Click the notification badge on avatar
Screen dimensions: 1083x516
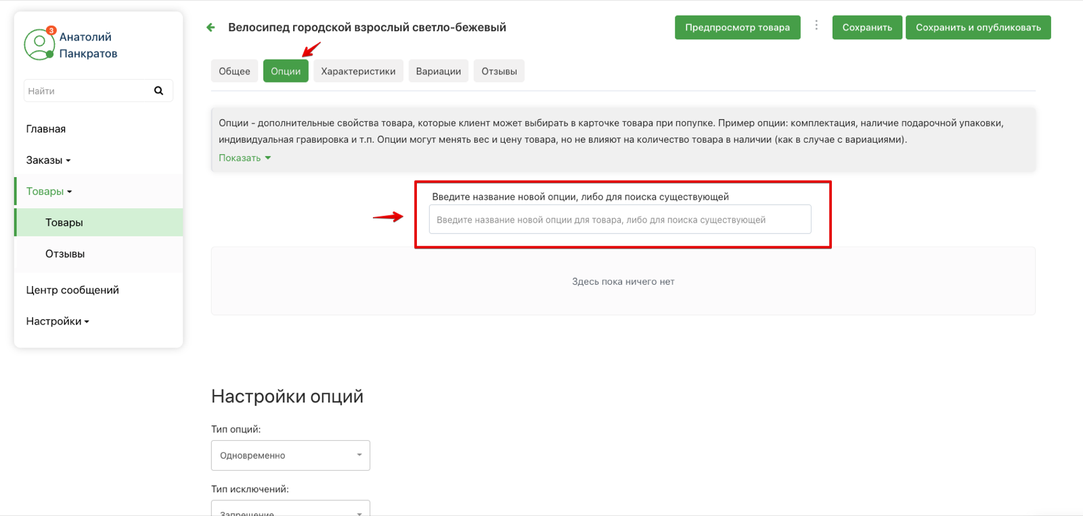click(x=51, y=30)
